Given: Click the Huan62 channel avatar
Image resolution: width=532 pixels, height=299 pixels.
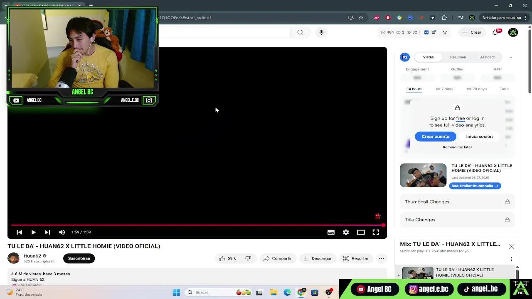Looking at the screenshot, I should tap(14, 258).
